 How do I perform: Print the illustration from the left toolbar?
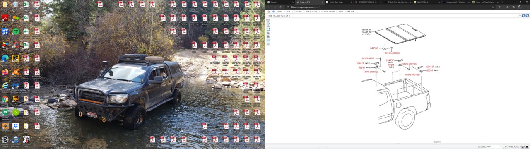coord(268,37)
